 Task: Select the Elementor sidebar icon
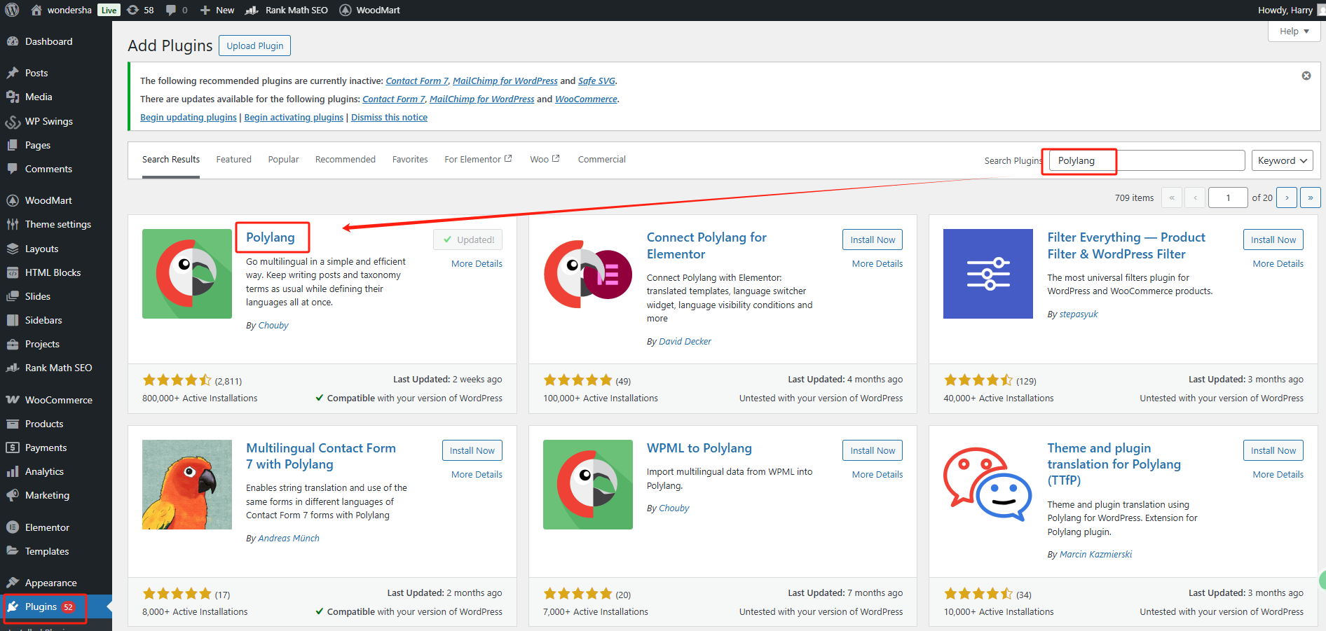click(14, 527)
